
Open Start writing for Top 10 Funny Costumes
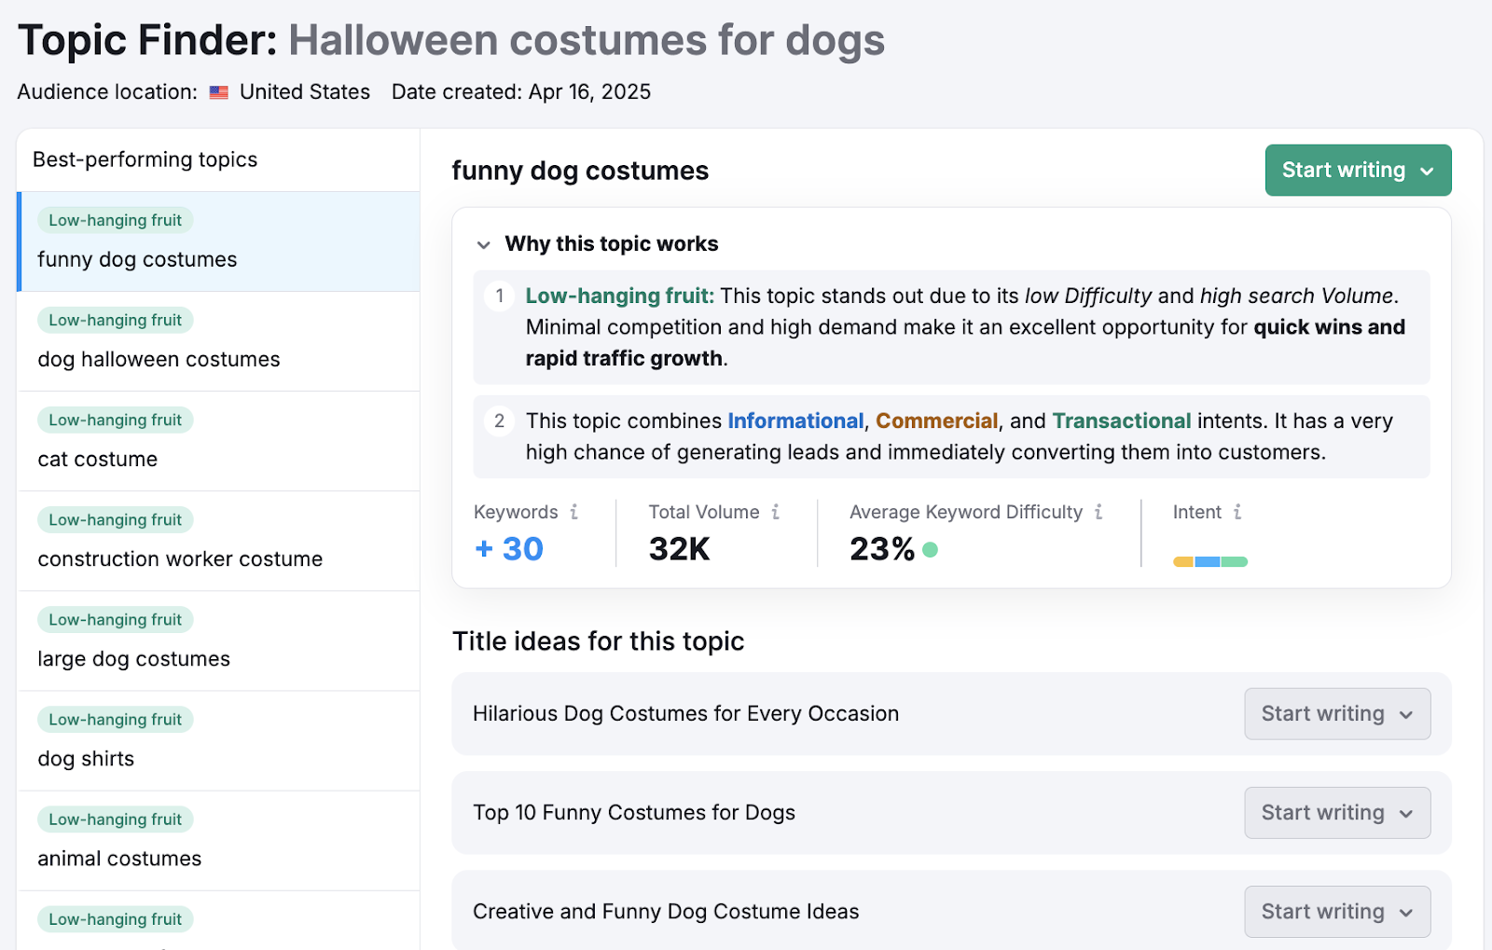pyautogui.click(x=1337, y=813)
